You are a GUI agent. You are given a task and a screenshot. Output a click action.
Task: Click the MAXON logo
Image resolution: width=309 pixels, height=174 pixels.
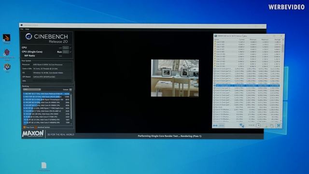(x=33, y=133)
